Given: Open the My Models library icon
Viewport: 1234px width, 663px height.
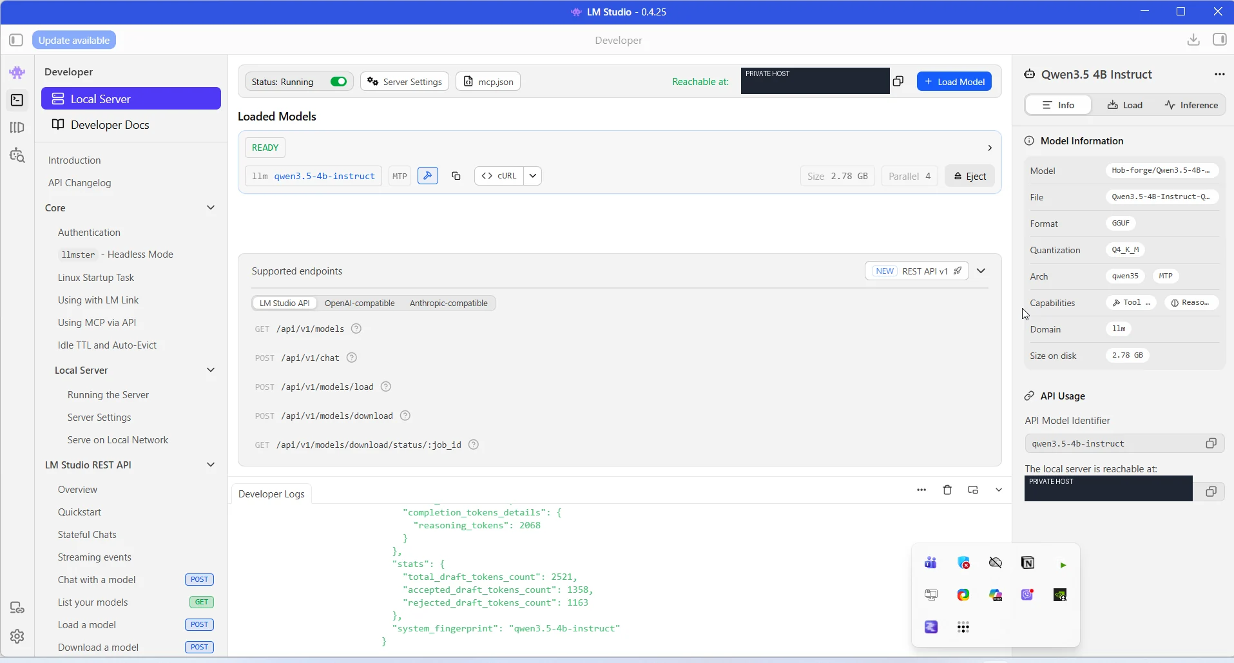Looking at the screenshot, I should point(17,128).
